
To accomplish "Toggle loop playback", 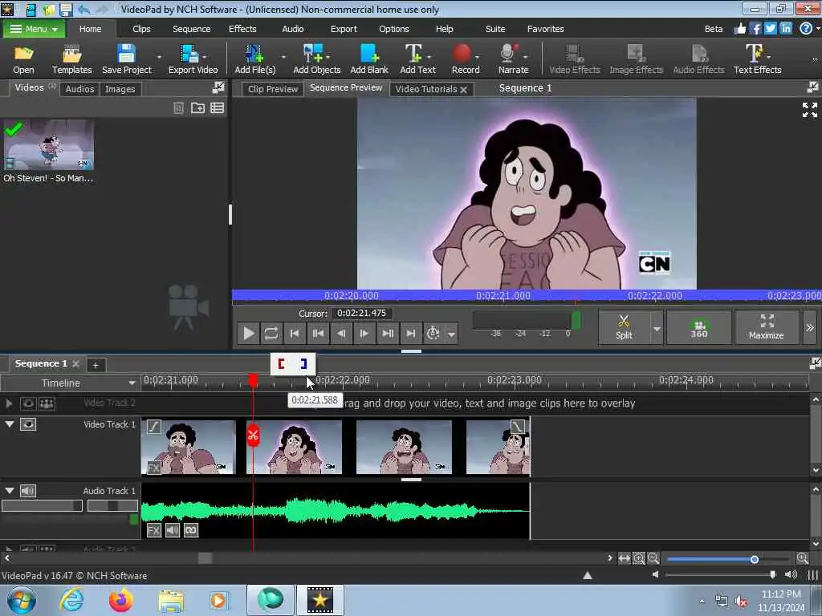I will pyautogui.click(x=271, y=333).
